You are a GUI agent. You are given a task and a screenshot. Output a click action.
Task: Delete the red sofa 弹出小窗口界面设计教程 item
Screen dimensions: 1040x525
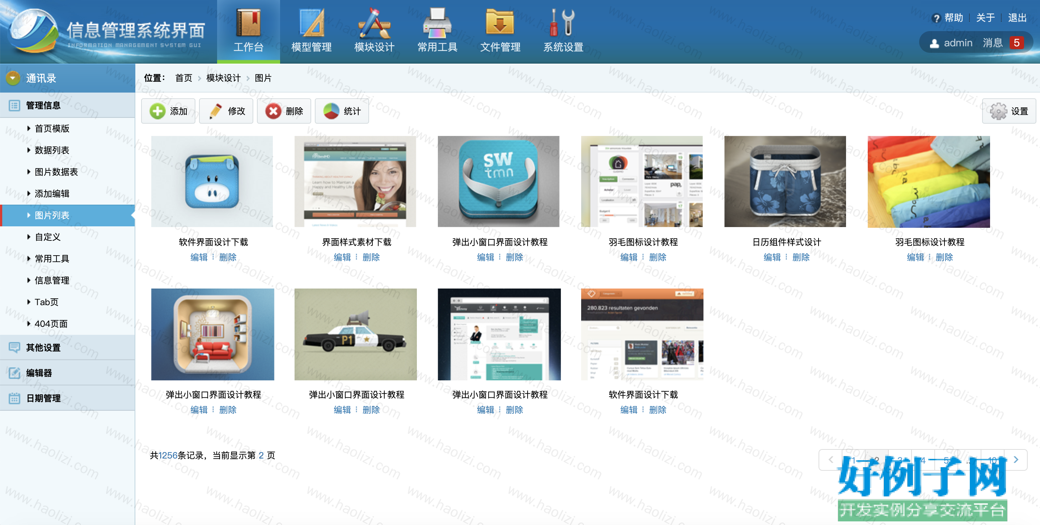[x=228, y=410]
